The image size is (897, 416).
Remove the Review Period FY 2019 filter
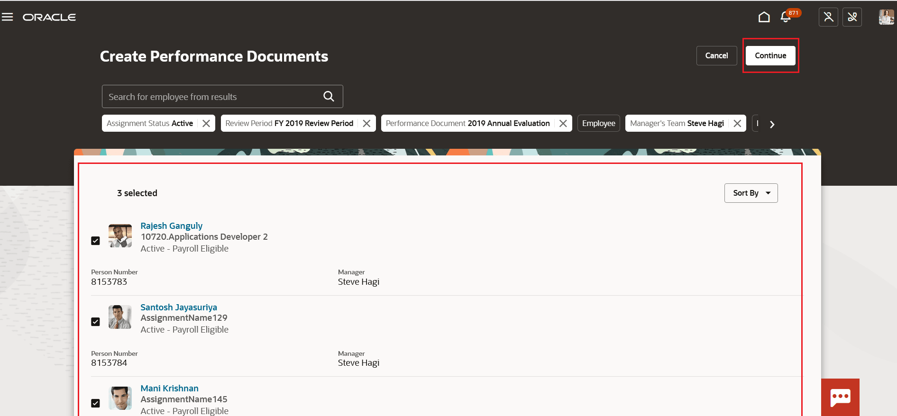(x=366, y=123)
